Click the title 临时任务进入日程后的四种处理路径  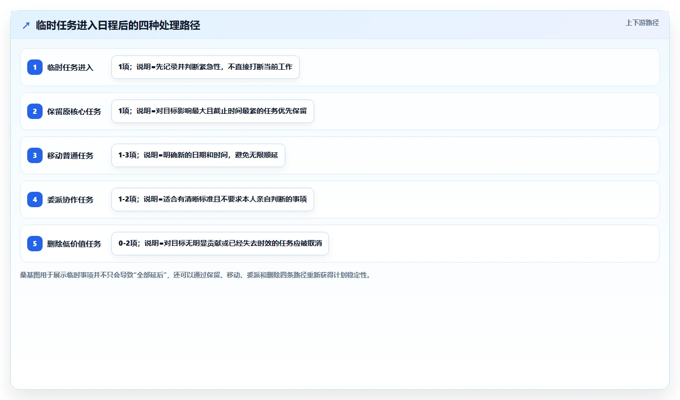[x=118, y=25]
